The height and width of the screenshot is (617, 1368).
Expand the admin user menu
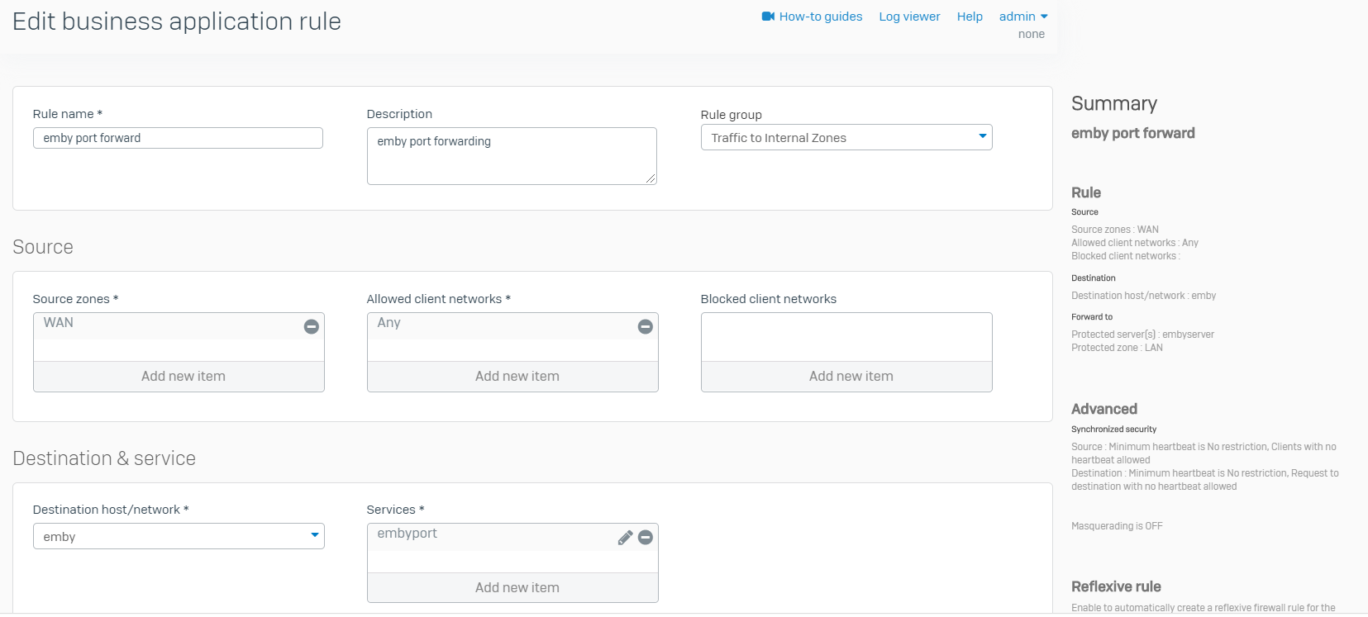(x=1023, y=17)
